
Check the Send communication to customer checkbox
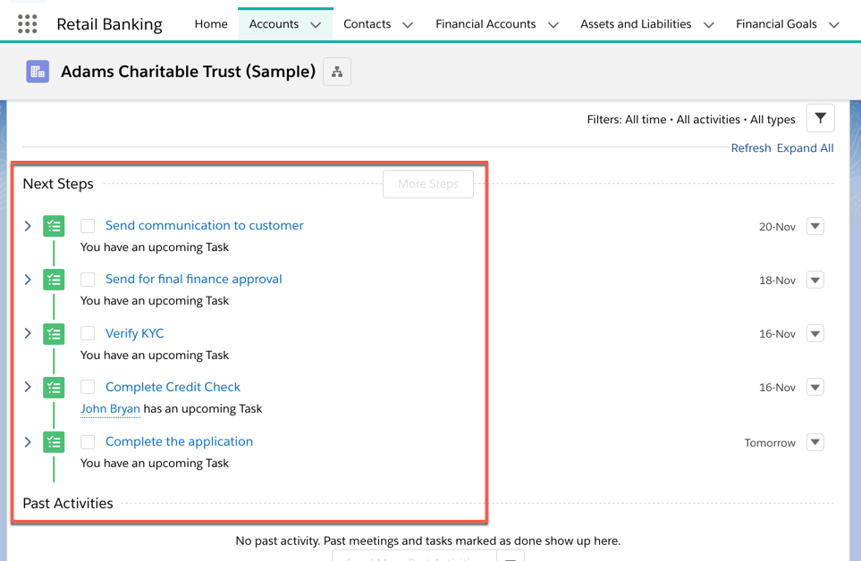88,226
